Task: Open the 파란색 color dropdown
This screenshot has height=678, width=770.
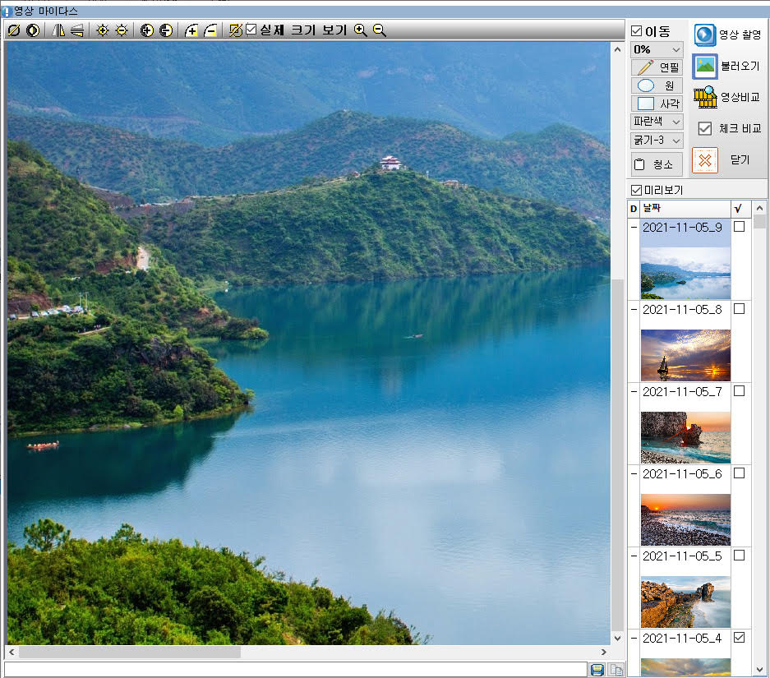Action: pos(657,122)
